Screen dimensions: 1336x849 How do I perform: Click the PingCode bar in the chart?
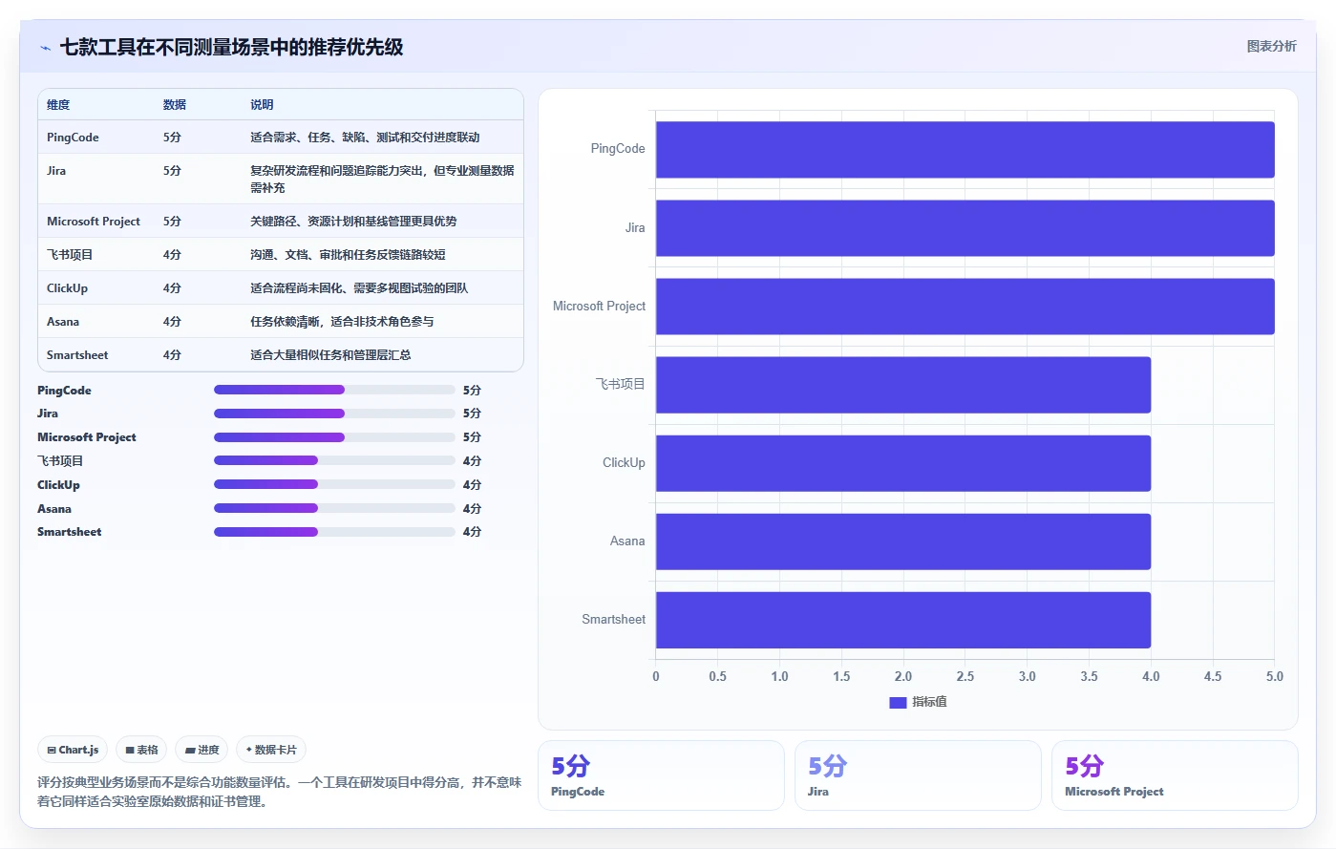pos(965,149)
